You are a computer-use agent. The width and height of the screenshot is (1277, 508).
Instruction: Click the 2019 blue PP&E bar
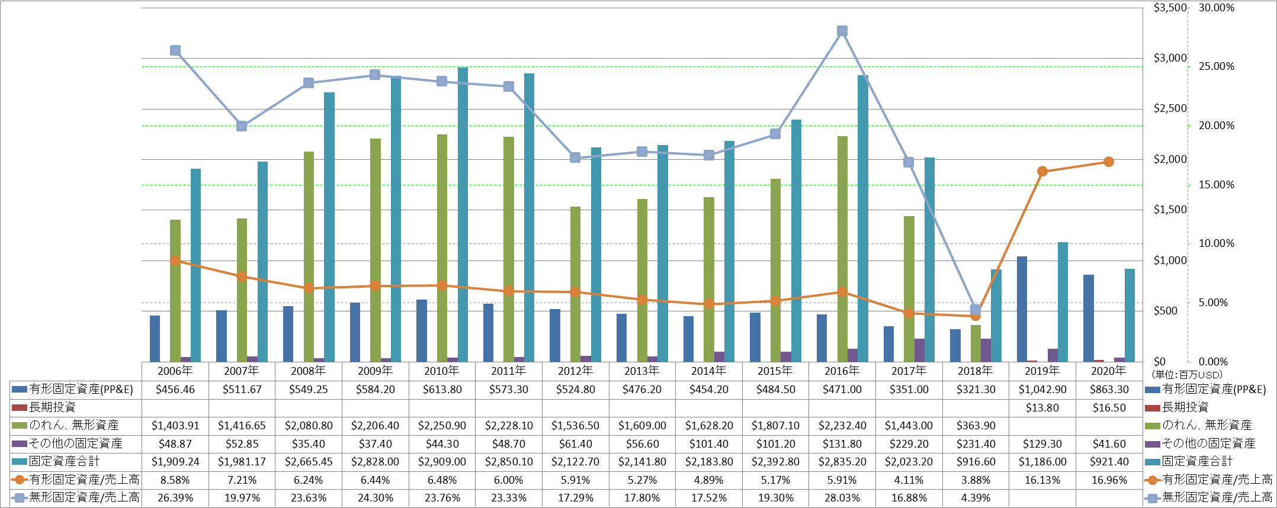(1022, 309)
